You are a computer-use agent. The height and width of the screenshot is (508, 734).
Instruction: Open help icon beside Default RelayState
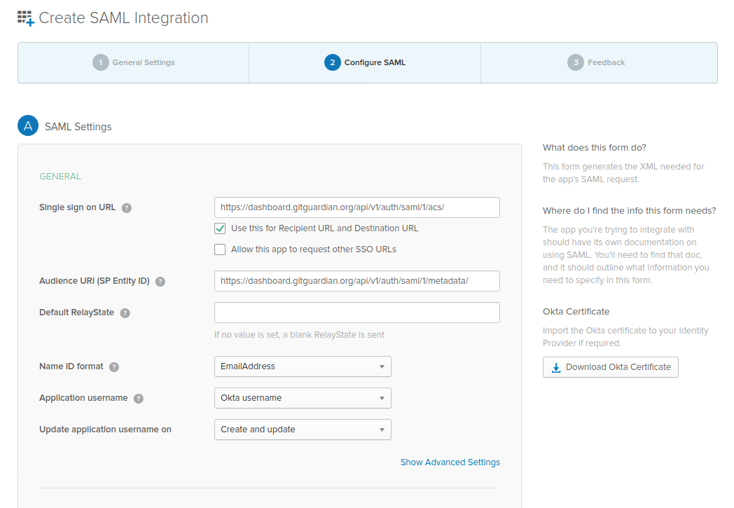[125, 313]
